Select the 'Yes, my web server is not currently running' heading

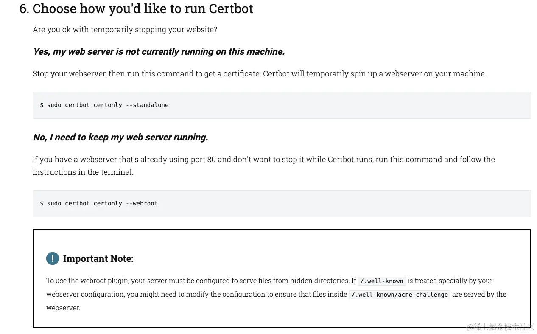pyautogui.click(x=159, y=51)
